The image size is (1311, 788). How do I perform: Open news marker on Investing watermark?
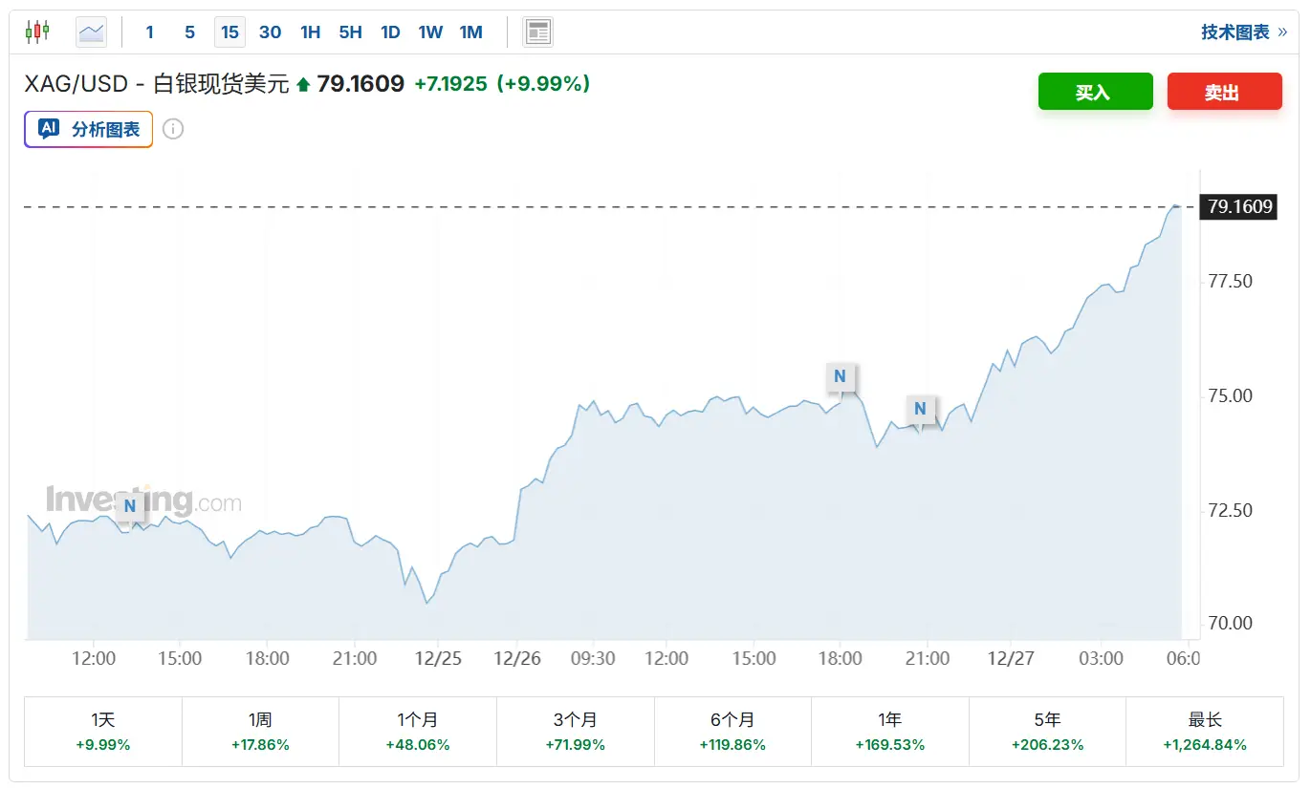(x=130, y=506)
